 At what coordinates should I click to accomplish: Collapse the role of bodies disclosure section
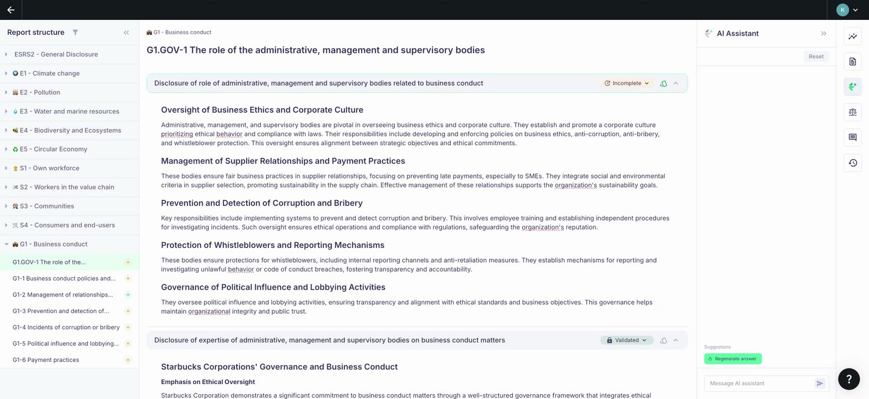pyautogui.click(x=675, y=83)
